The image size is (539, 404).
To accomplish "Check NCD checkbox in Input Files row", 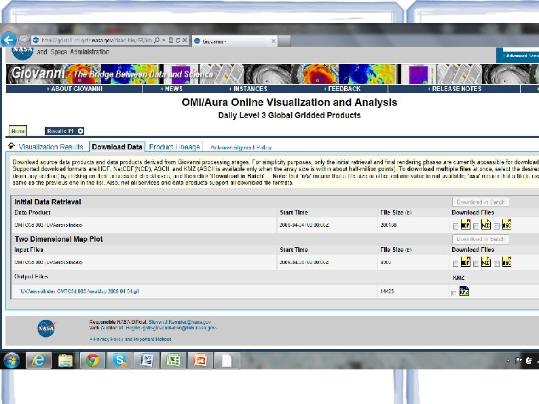I will pos(476,263).
